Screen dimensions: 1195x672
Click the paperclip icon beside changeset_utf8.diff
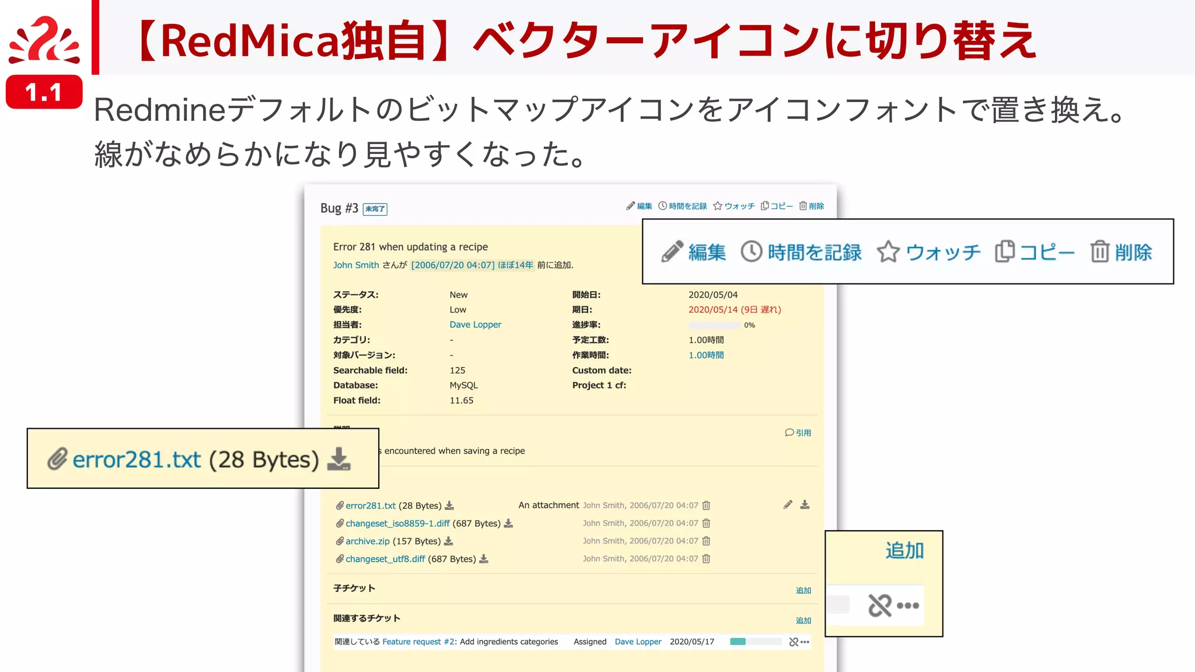[340, 559]
